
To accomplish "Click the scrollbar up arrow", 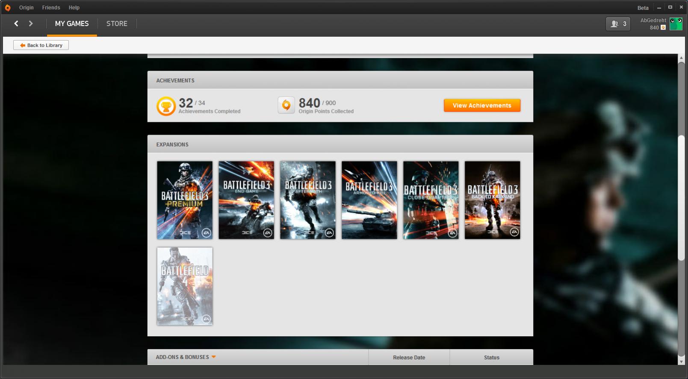I will [681, 57].
